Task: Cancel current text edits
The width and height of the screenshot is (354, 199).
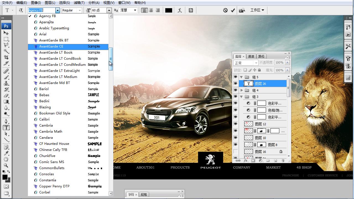Action: pos(225,10)
